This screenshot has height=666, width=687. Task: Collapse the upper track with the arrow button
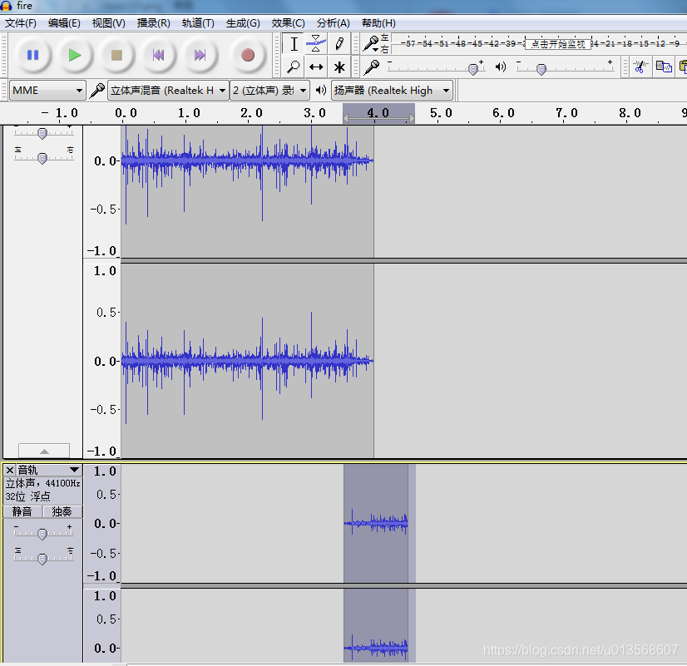tap(44, 451)
